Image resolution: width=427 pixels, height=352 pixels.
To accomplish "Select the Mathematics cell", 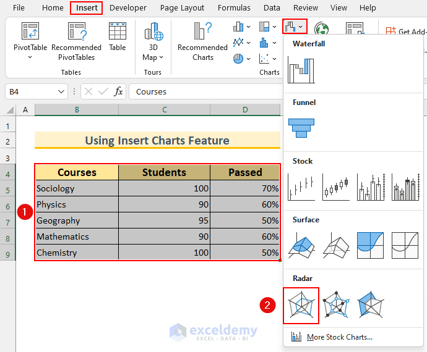I will tap(77, 237).
